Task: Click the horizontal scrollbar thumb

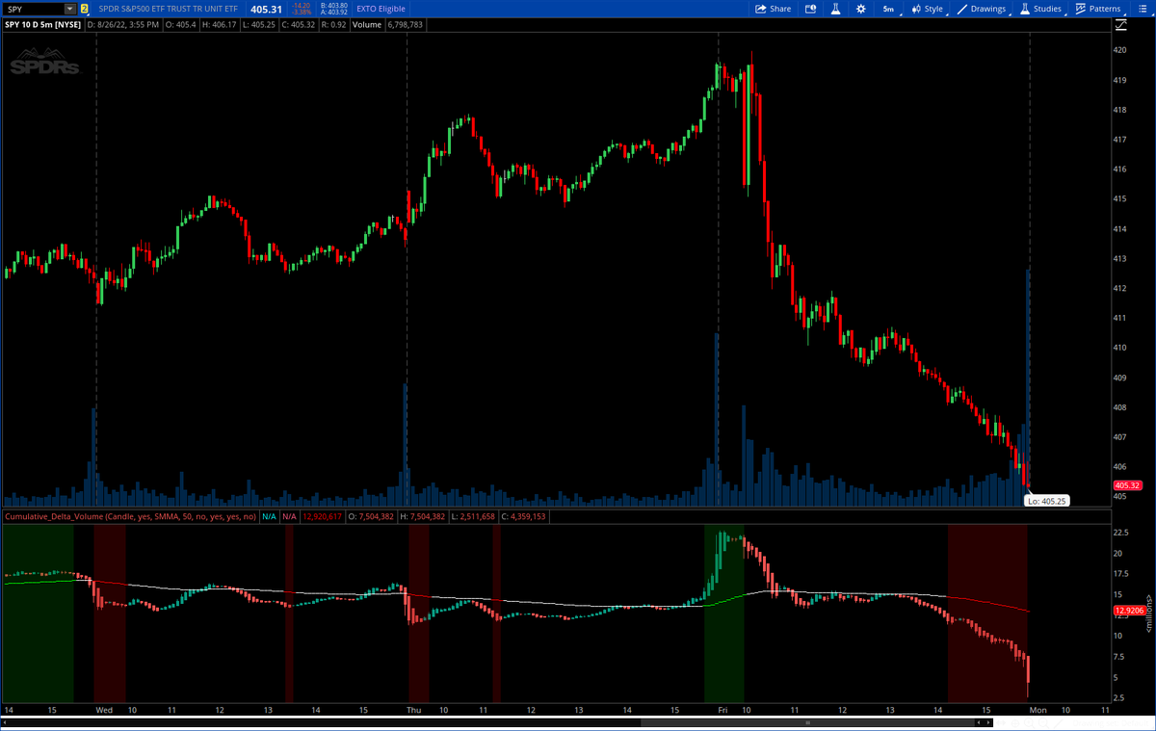Action: tap(809, 722)
